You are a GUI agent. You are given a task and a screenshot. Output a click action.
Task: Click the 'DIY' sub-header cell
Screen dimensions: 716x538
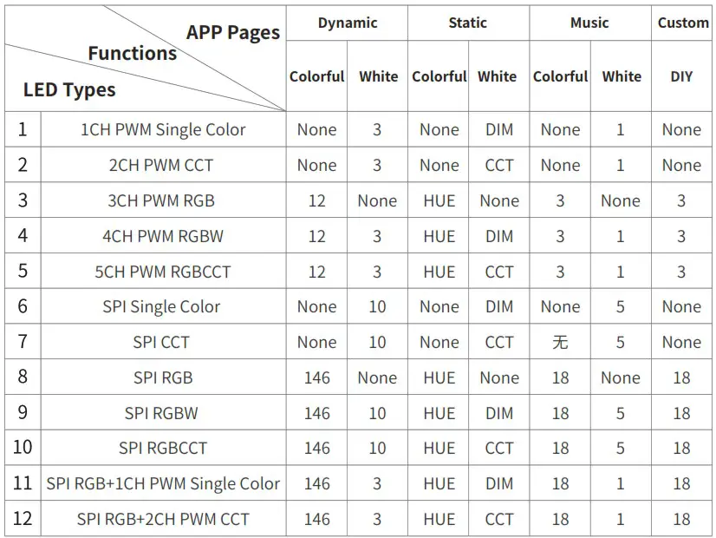pos(681,76)
